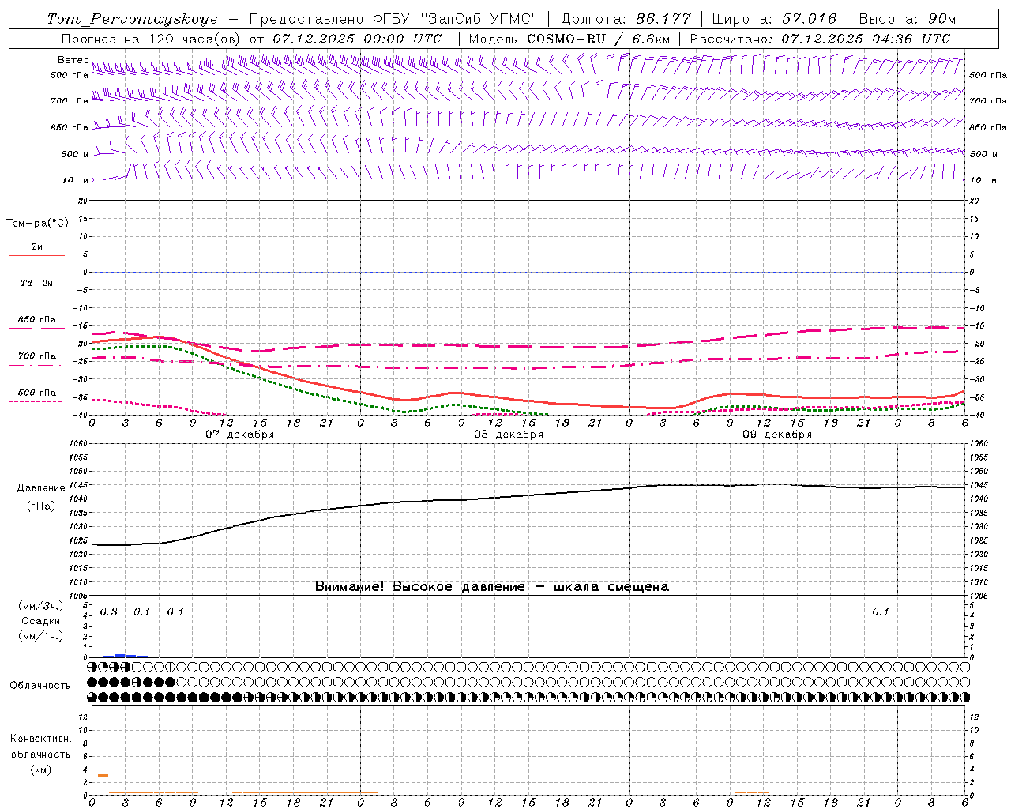Select the Модель COSMO-RU / 6.6км label
This screenshot has height=809, width=1011.
point(569,39)
